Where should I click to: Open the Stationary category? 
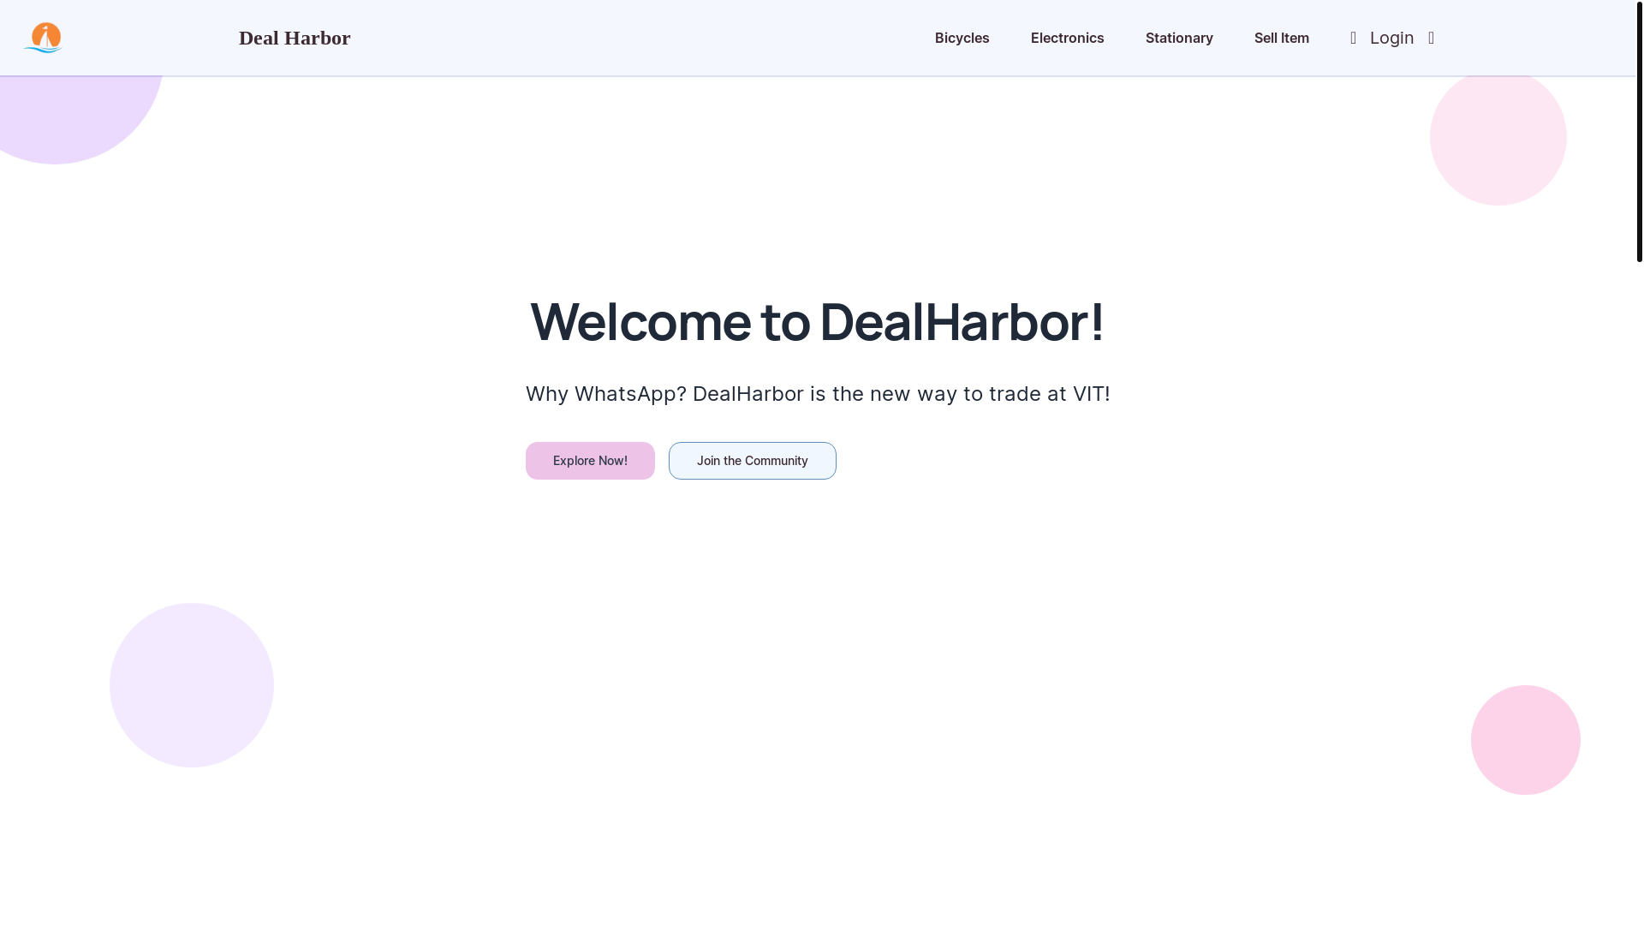click(1179, 38)
